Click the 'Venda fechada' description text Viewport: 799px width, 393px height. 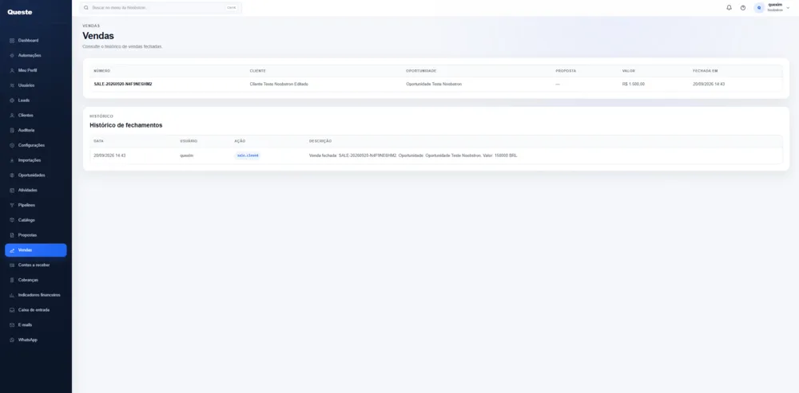(x=413, y=155)
